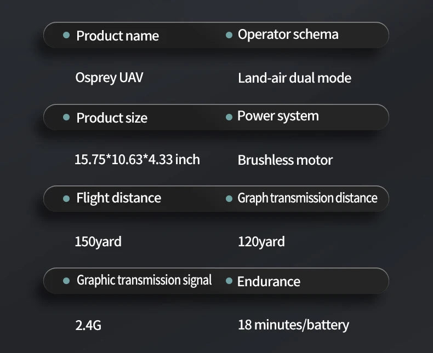Click the bullet dot beside Operator schema
The width and height of the screenshot is (433, 353).
(x=229, y=35)
